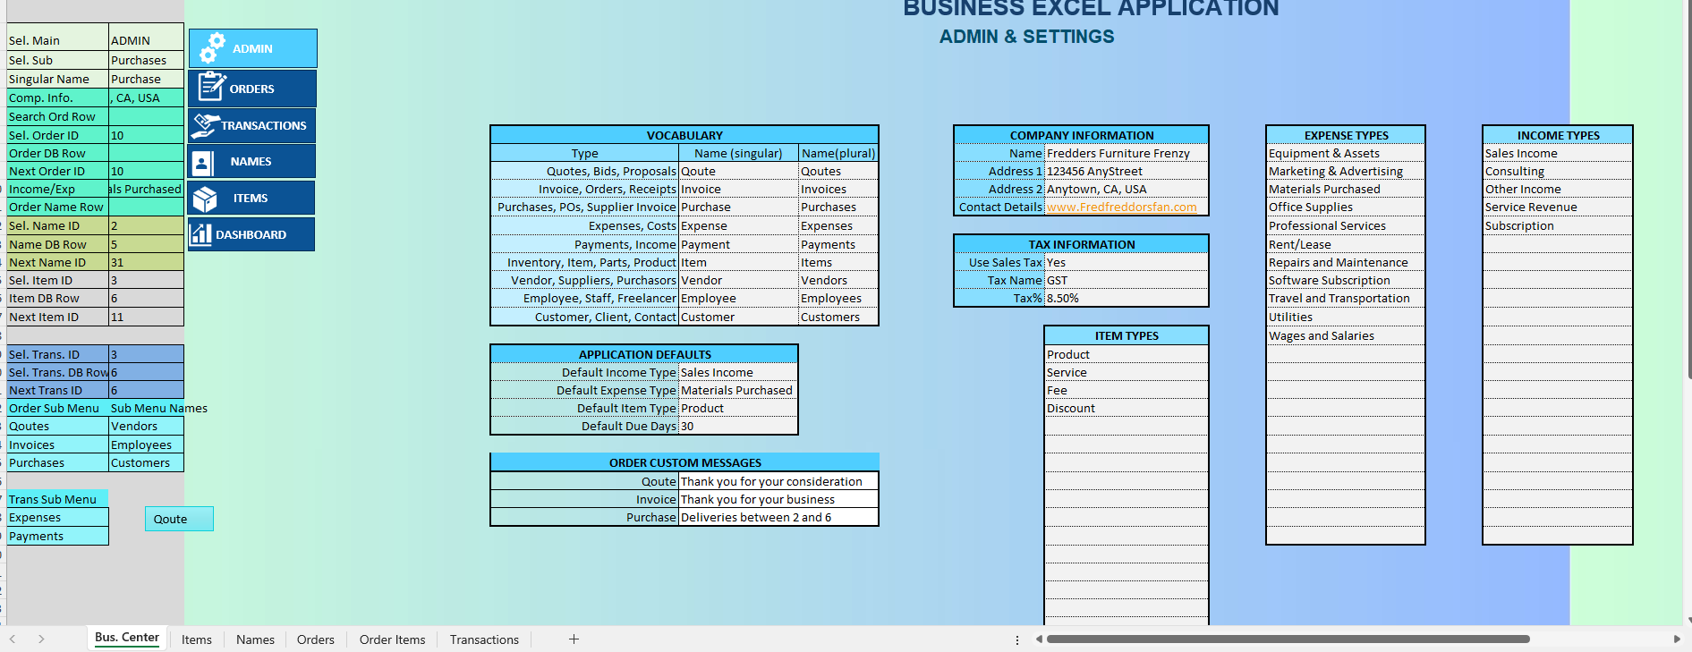Go to previous sheet arrow

[13, 639]
